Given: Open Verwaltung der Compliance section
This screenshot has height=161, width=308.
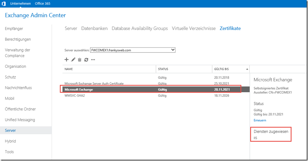Looking at the screenshot, I should pos(17,53).
